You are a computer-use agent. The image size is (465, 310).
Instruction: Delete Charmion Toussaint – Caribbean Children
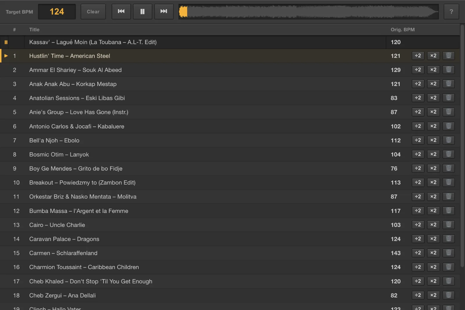click(x=448, y=267)
